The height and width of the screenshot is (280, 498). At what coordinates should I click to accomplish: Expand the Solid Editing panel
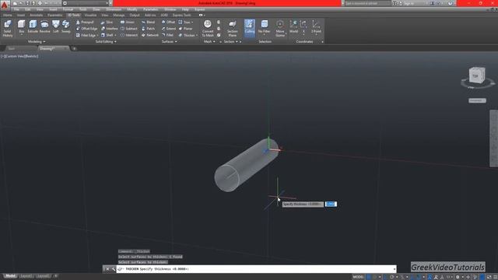106,41
